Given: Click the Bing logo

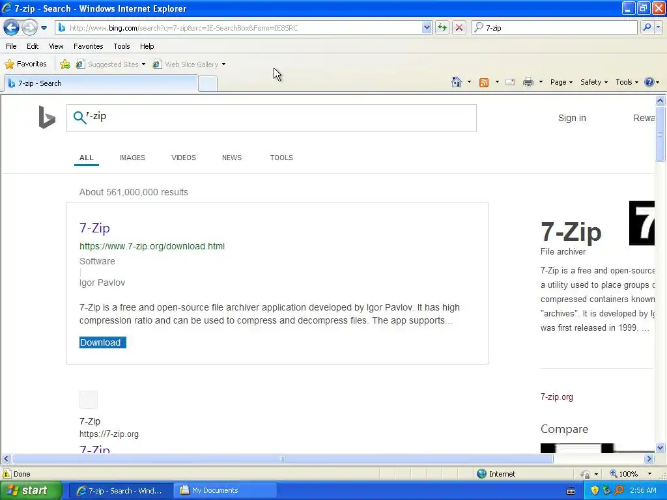Looking at the screenshot, I should [47, 117].
